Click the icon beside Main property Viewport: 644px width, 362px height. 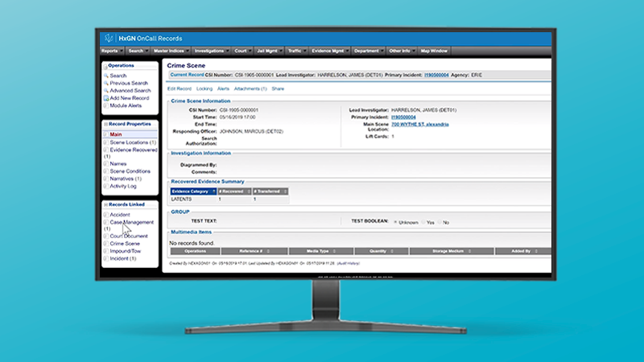(x=106, y=134)
